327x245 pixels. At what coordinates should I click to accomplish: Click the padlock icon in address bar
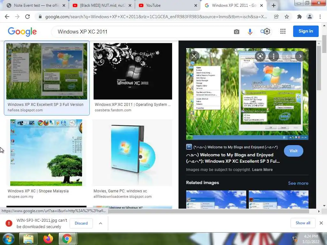point(40,17)
